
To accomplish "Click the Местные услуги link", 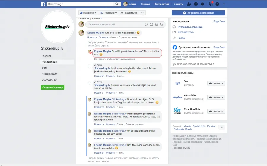I will point(186,32).
